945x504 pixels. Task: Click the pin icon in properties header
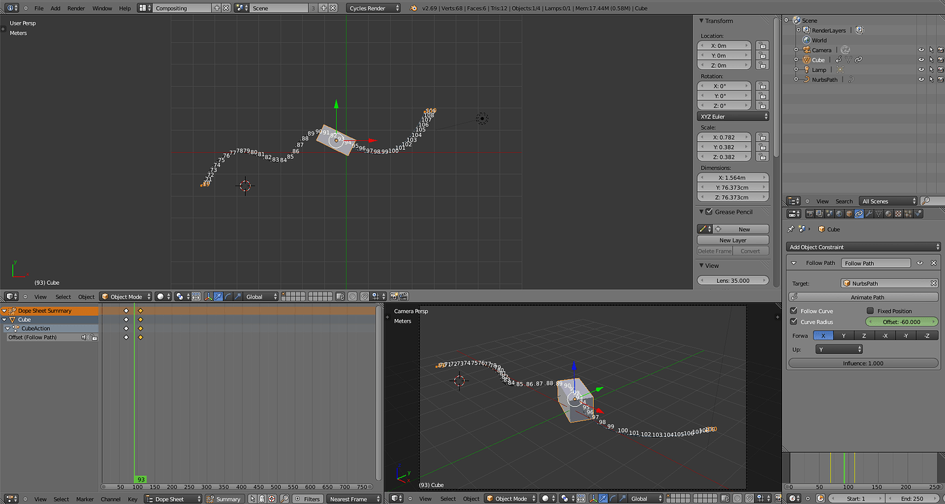pyautogui.click(x=791, y=229)
